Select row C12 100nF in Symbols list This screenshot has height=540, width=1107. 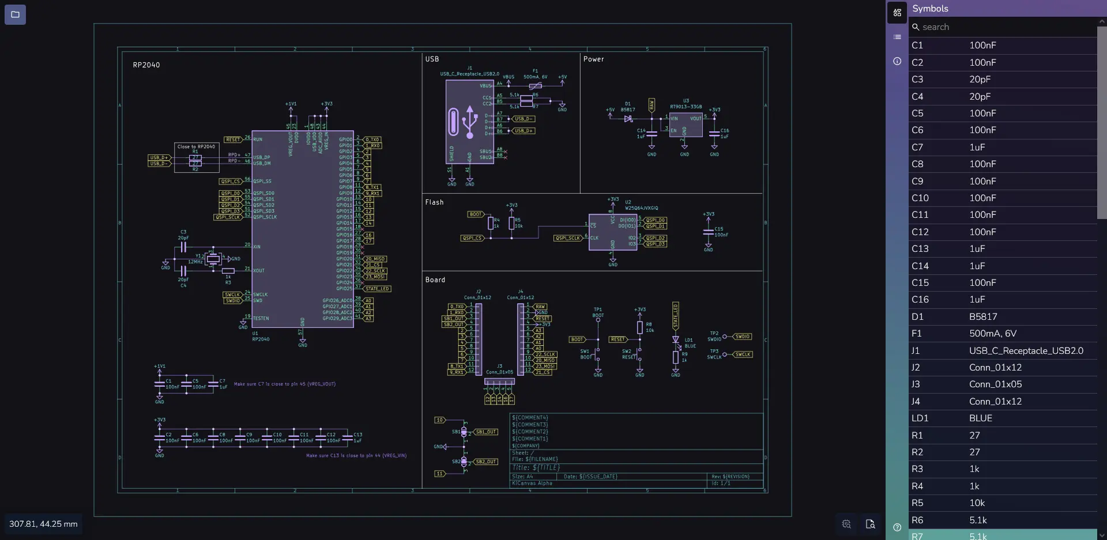point(1003,232)
